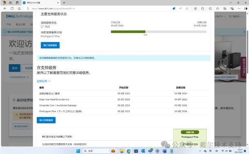Click the 到期日期 column header in table
Image resolution: width=249 pixels, height=154 pixels.
pyautogui.click(x=181, y=87)
